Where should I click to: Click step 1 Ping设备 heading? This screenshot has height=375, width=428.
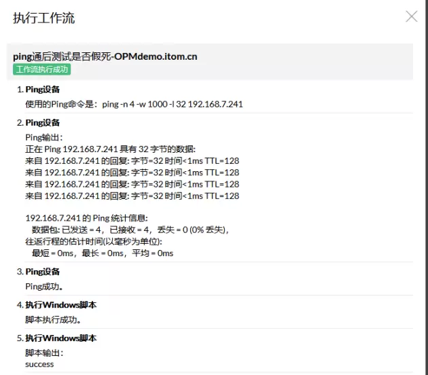pos(42,90)
